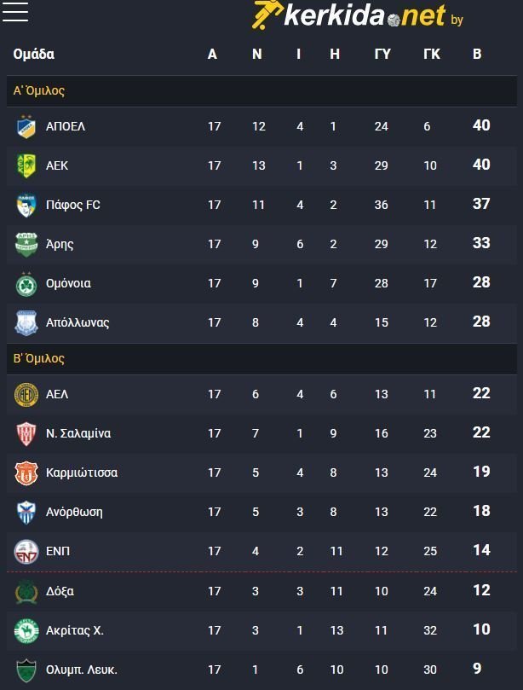Select the Απόλλωνας team crest
The height and width of the screenshot is (690, 523).
click(x=26, y=322)
